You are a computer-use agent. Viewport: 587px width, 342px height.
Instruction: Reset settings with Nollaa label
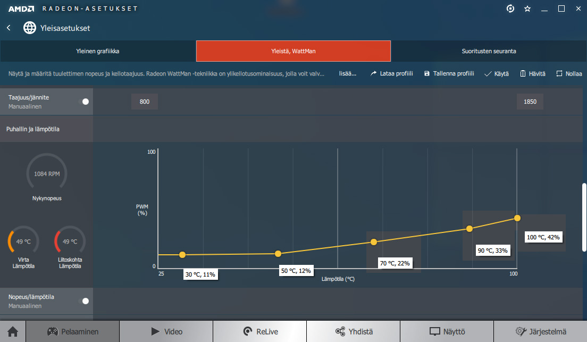coord(574,74)
